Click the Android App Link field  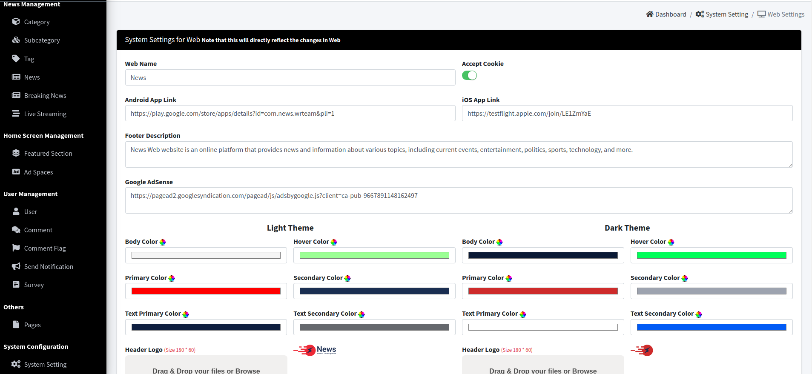(290, 114)
